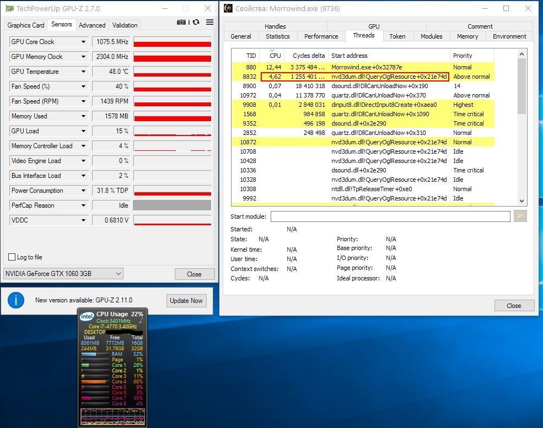This screenshot has height=428, width=543.
Task: Click Close in Morrowind properties window
Action: click(514, 306)
